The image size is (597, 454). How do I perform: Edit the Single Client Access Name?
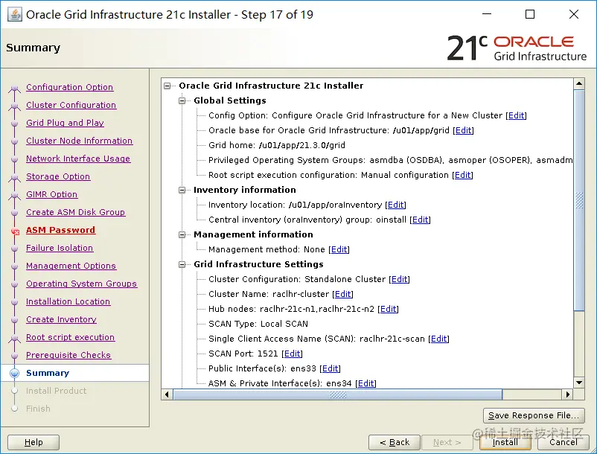(x=439, y=339)
